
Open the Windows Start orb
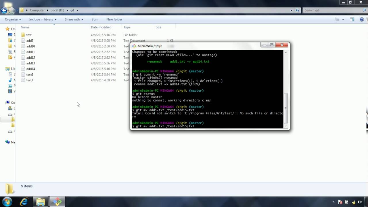pyautogui.click(x=7, y=202)
